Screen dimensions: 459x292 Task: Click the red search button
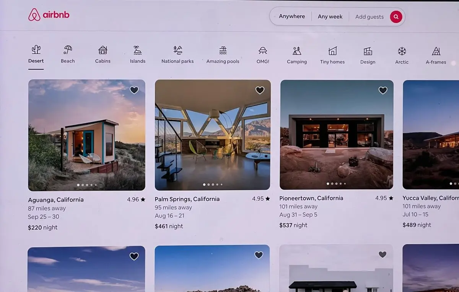pos(396,16)
